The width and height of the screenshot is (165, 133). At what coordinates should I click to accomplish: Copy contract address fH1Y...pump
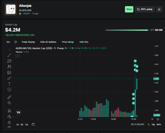(x=145, y=9)
